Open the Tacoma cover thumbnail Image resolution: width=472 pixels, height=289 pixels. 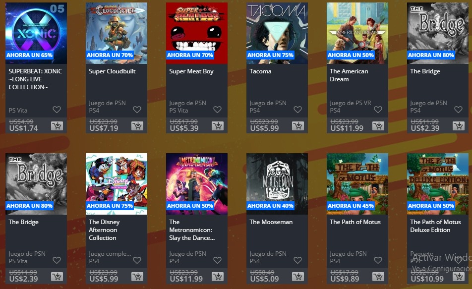tap(277, 33)
